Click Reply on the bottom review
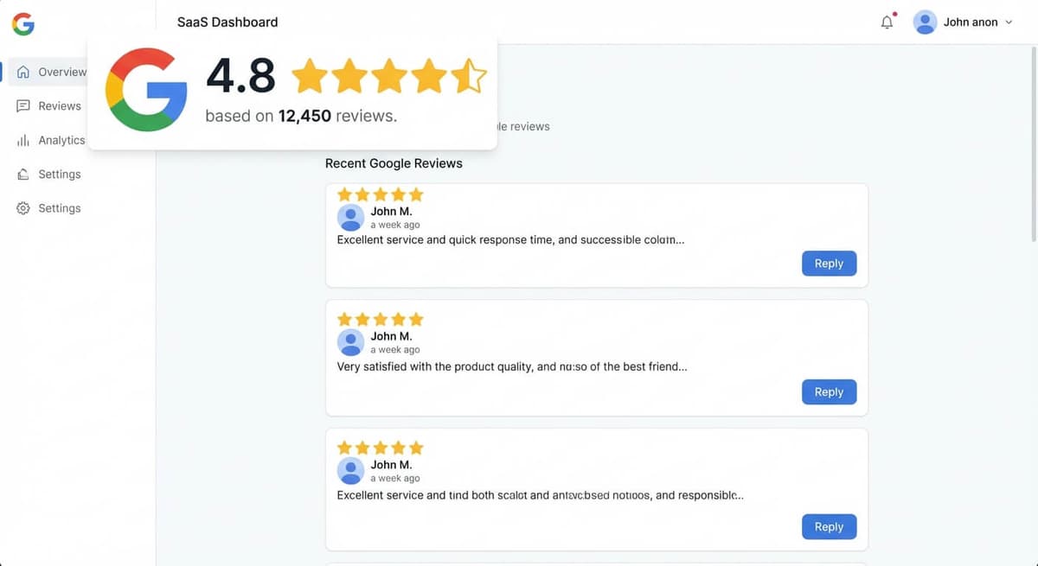Viewport: 1038px width, 566px height. 828,526
